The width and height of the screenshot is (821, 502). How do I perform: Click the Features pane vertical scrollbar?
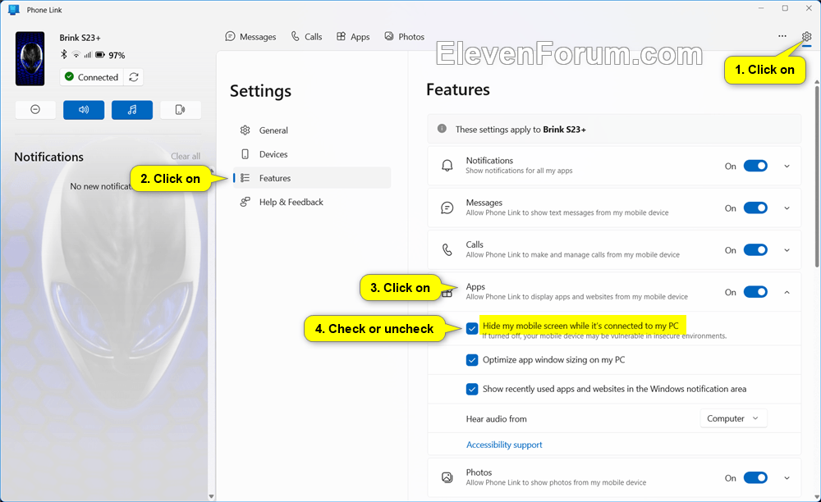click(x=816, y=176)
